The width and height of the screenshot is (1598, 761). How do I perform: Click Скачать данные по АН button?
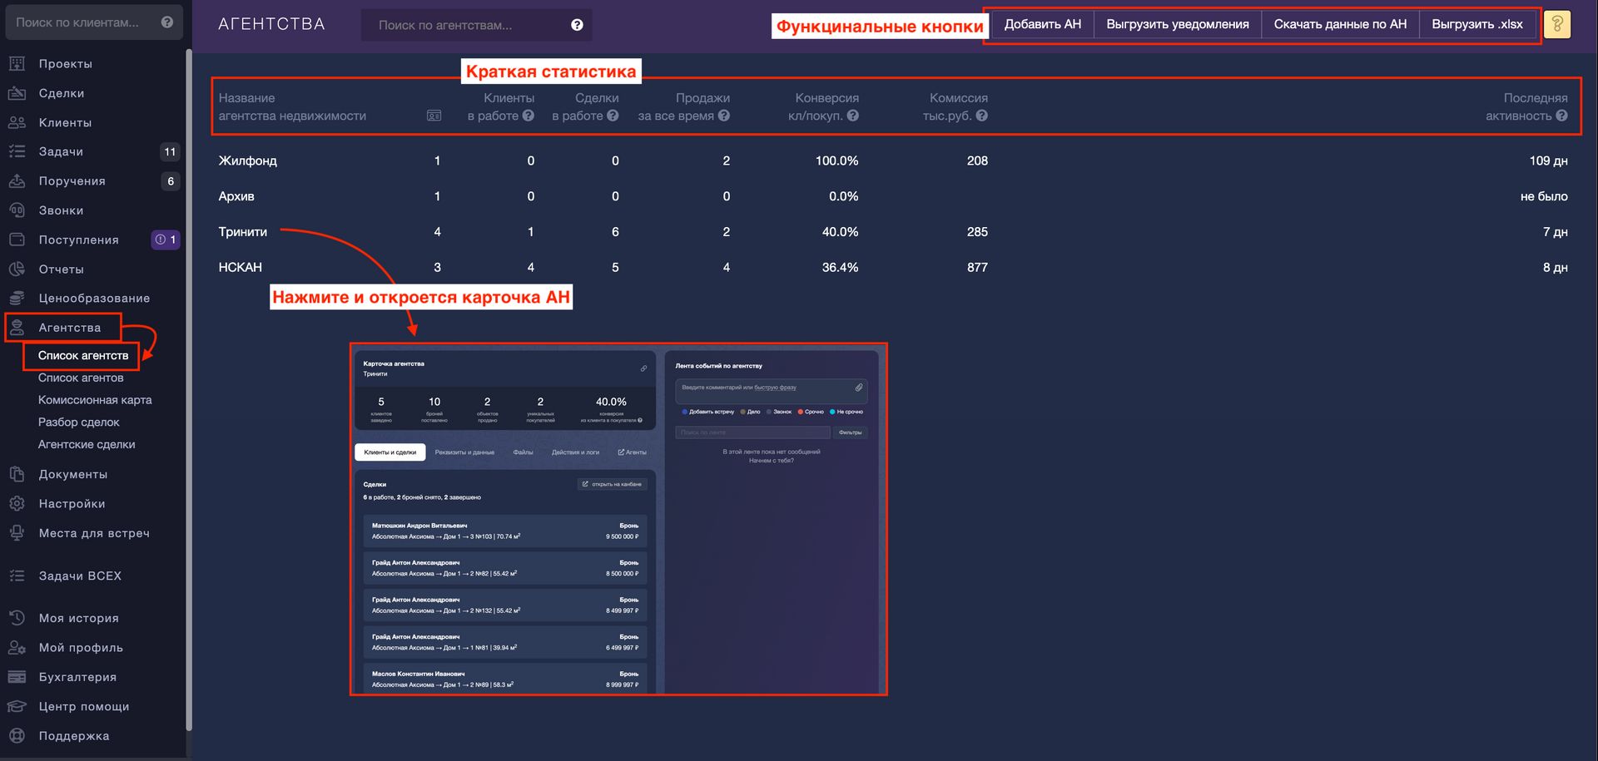coord(1339,24)
